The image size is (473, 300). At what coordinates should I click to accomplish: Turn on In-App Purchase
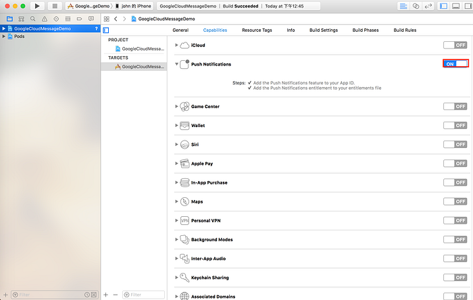click(x=455, y=182)
